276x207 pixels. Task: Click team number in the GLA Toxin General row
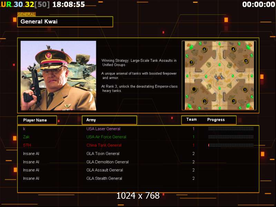[194, 154]
